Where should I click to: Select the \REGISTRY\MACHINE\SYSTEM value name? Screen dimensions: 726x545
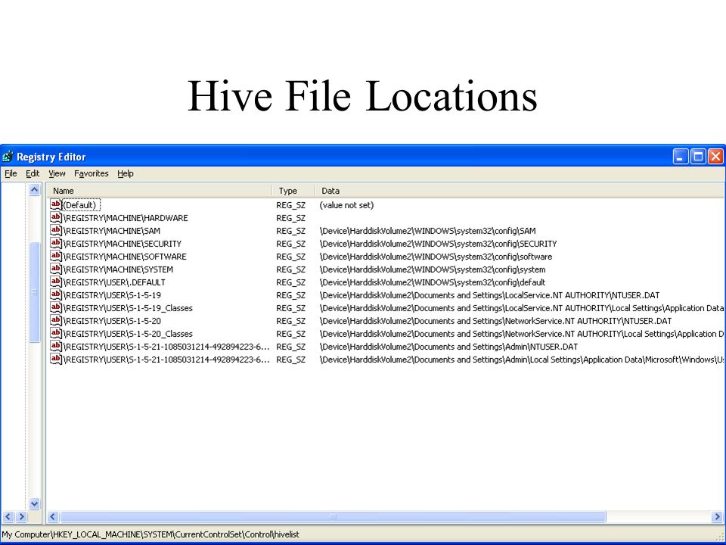pos(118,269)
